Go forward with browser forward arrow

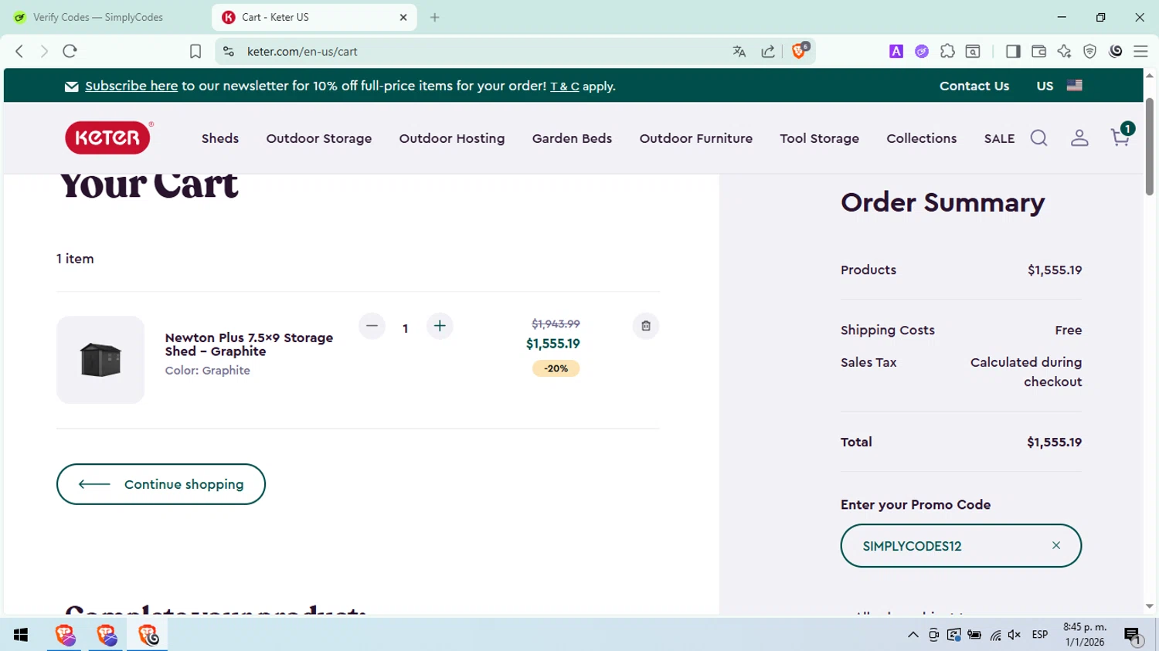(44, 51)
